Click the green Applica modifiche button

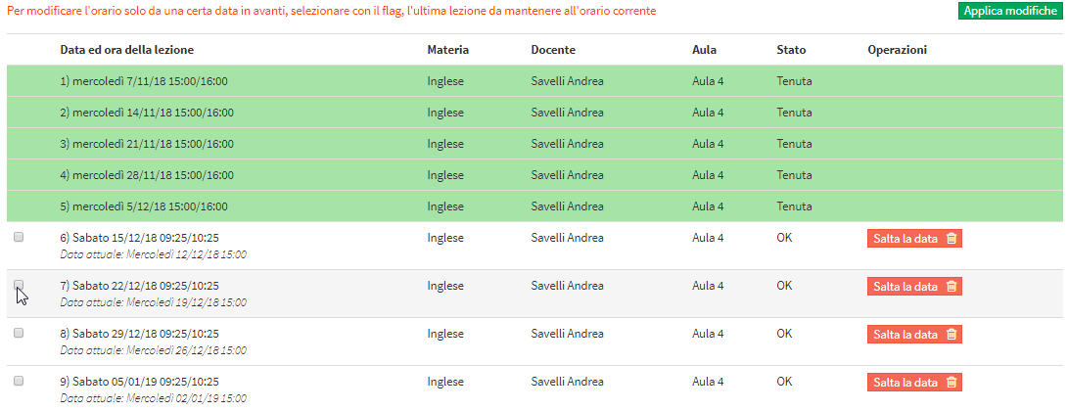[x=1010, y=11]
